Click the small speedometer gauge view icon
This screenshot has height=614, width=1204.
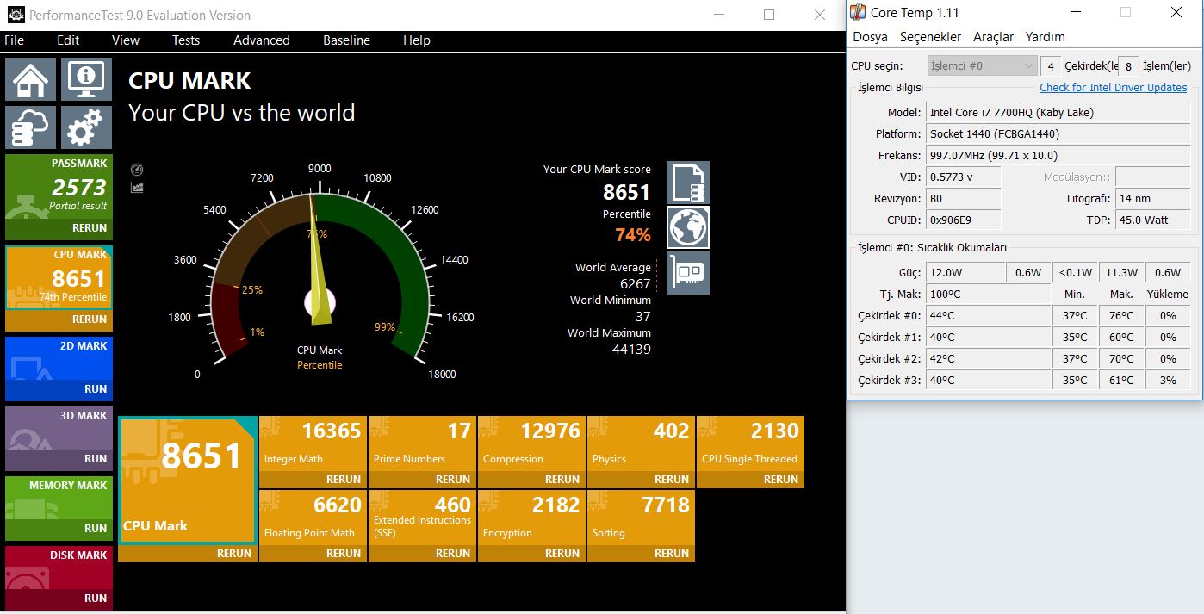pos(137,170)
